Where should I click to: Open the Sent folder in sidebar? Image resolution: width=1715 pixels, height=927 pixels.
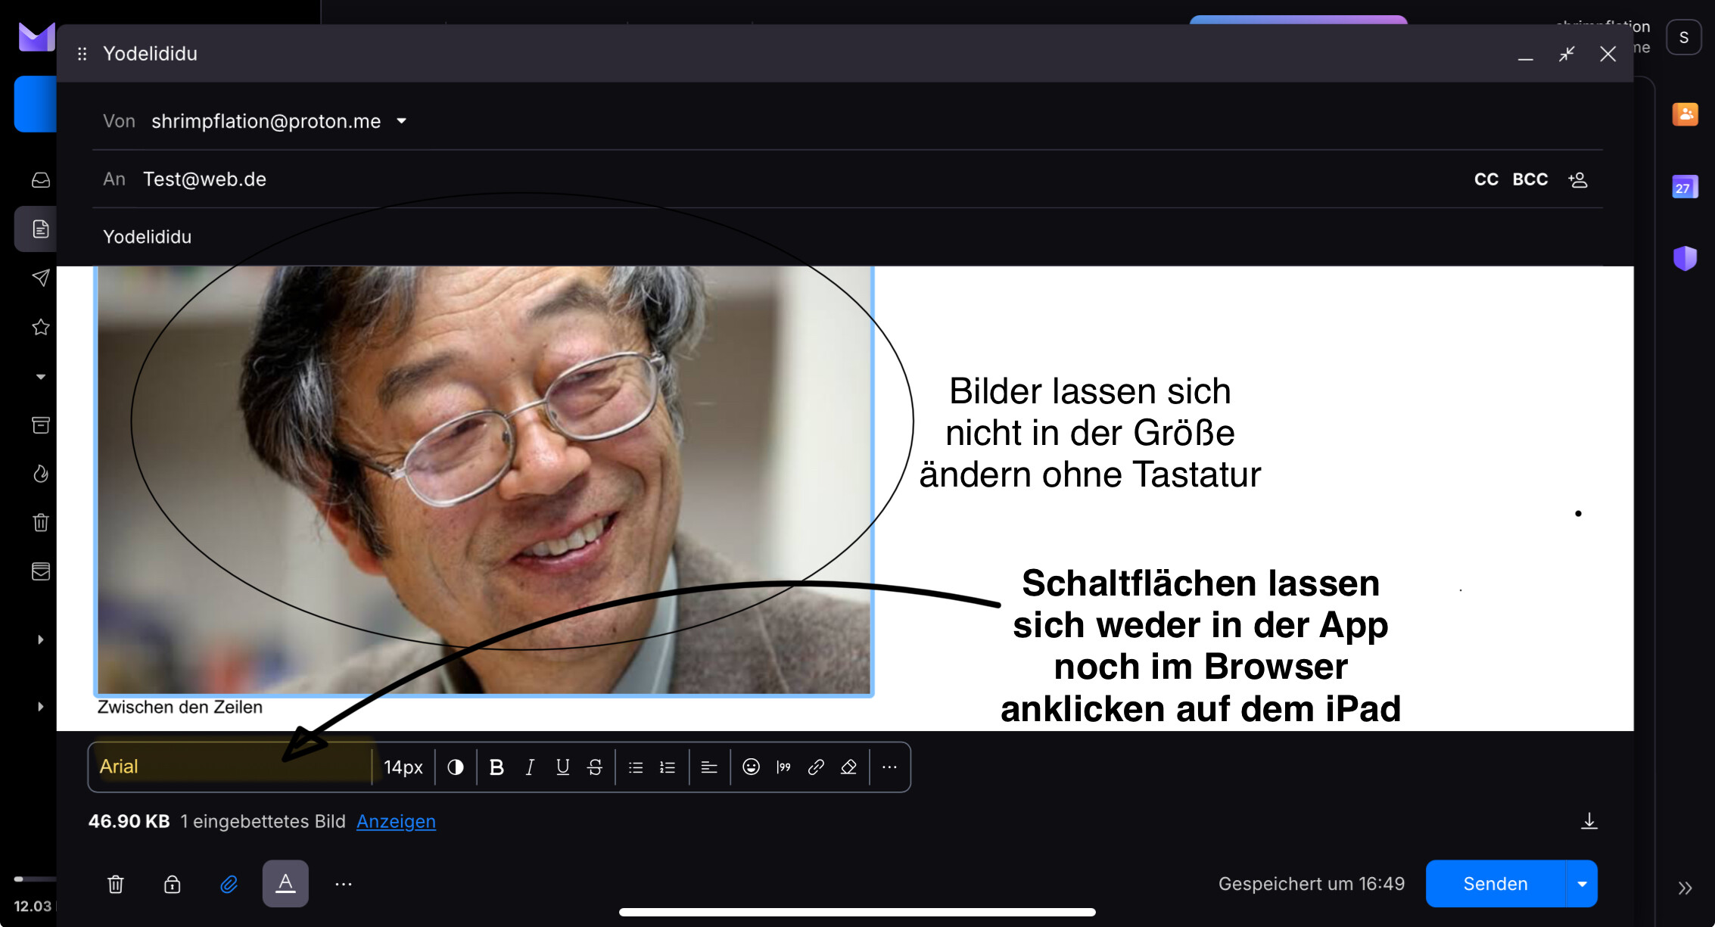(x=41, y=278)
